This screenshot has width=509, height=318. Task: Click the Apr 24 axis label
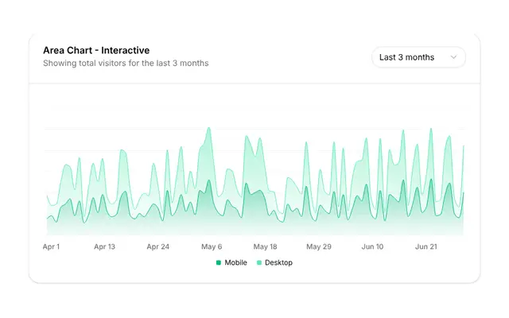[158, 246]
